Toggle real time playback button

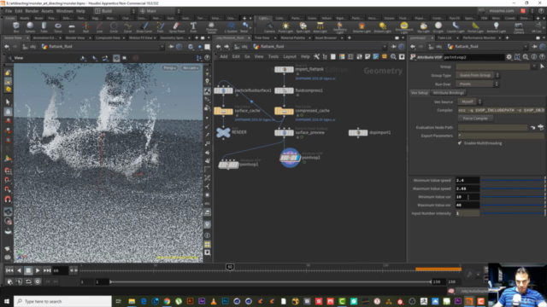38,281
